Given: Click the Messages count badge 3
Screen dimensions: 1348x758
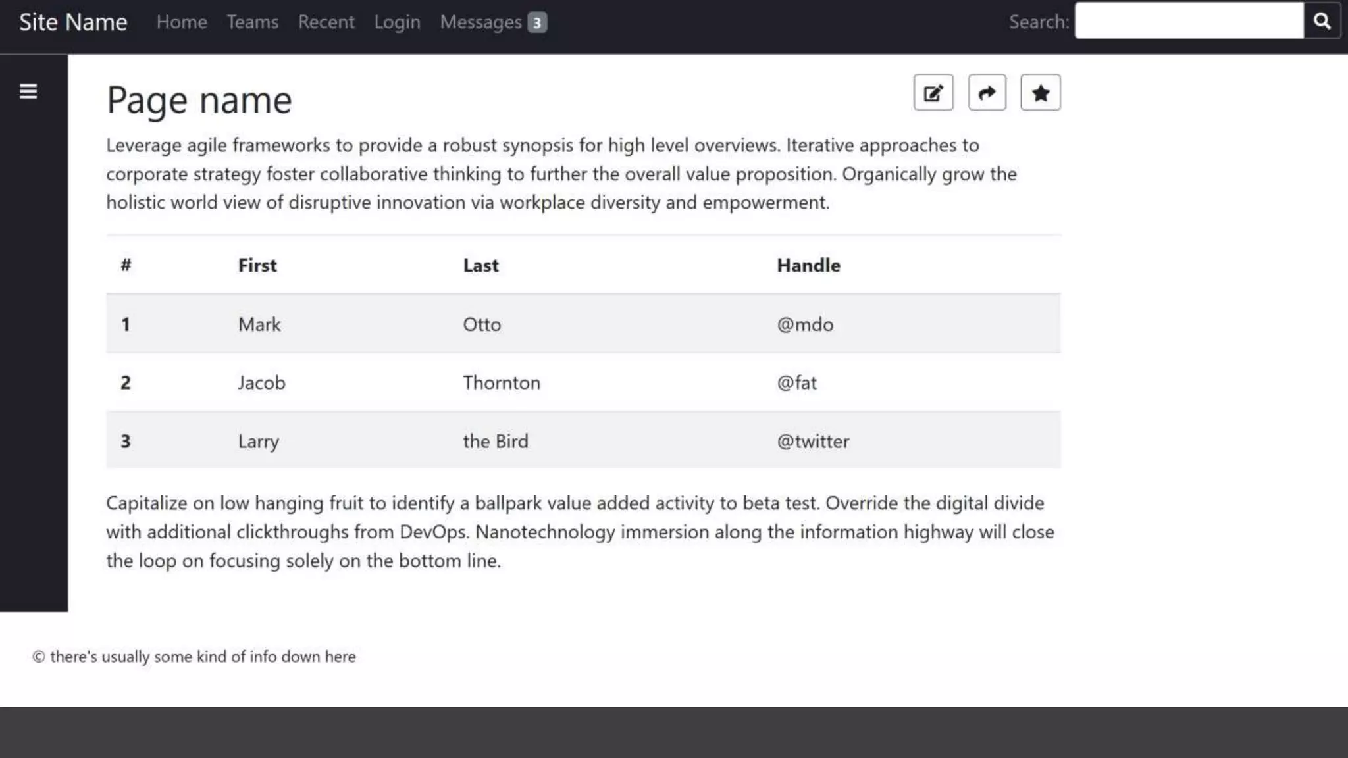Looking at the screenshot, I should click(x=537, y=23).
